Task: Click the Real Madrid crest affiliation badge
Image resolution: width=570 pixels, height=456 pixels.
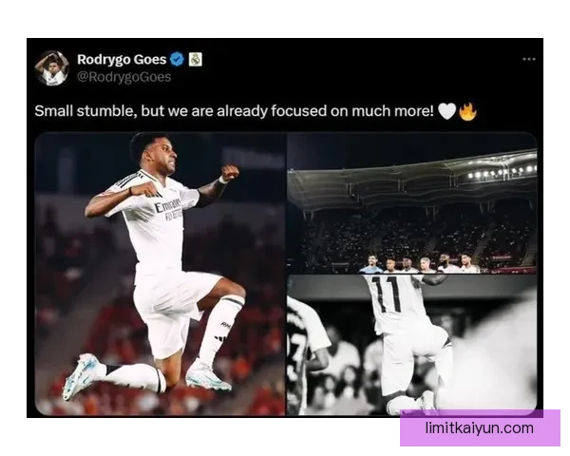Action: 195,59
